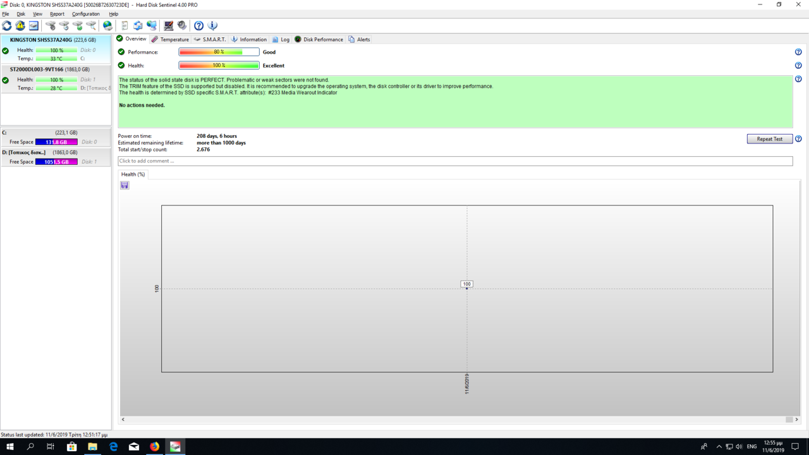The width and height of the screenshot is (809, 455).
Task: Open Windows notification center
Action: tap(795, 446)
